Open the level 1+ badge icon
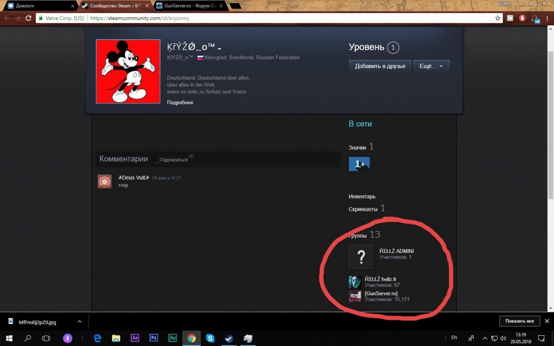 coord(359,164)
